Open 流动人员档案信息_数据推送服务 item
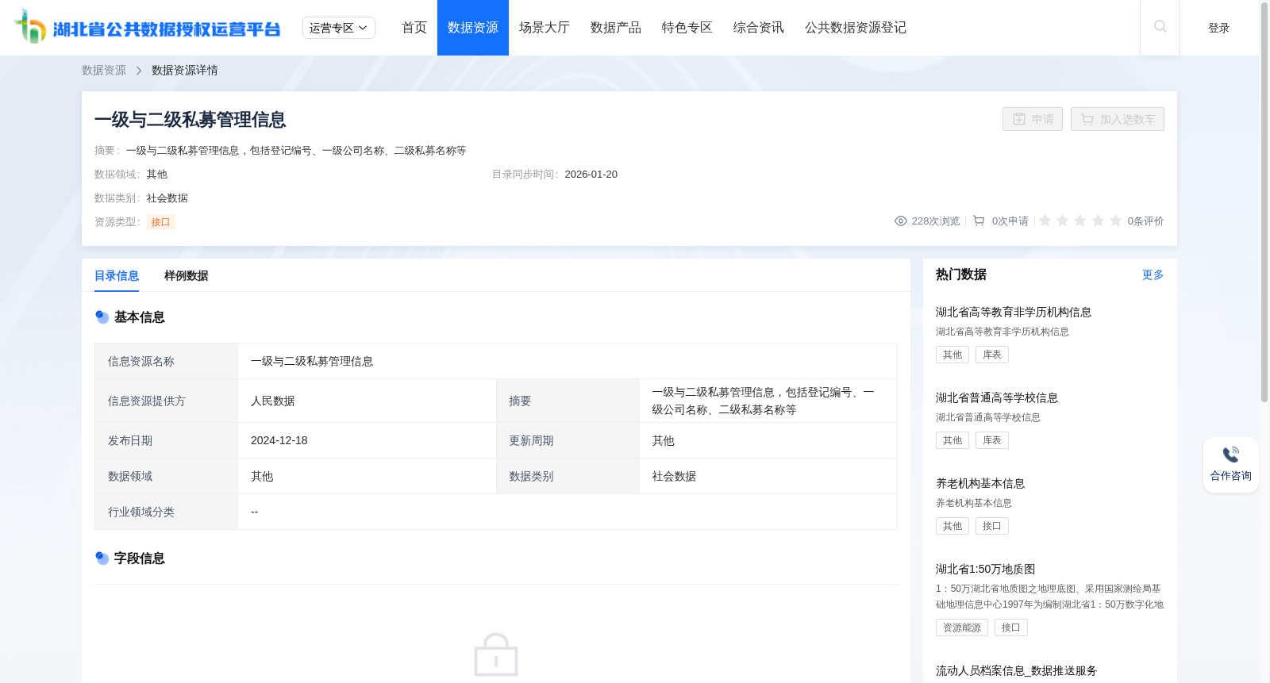Screen dimensions: 1270x683 click(x=1016, y=671)
